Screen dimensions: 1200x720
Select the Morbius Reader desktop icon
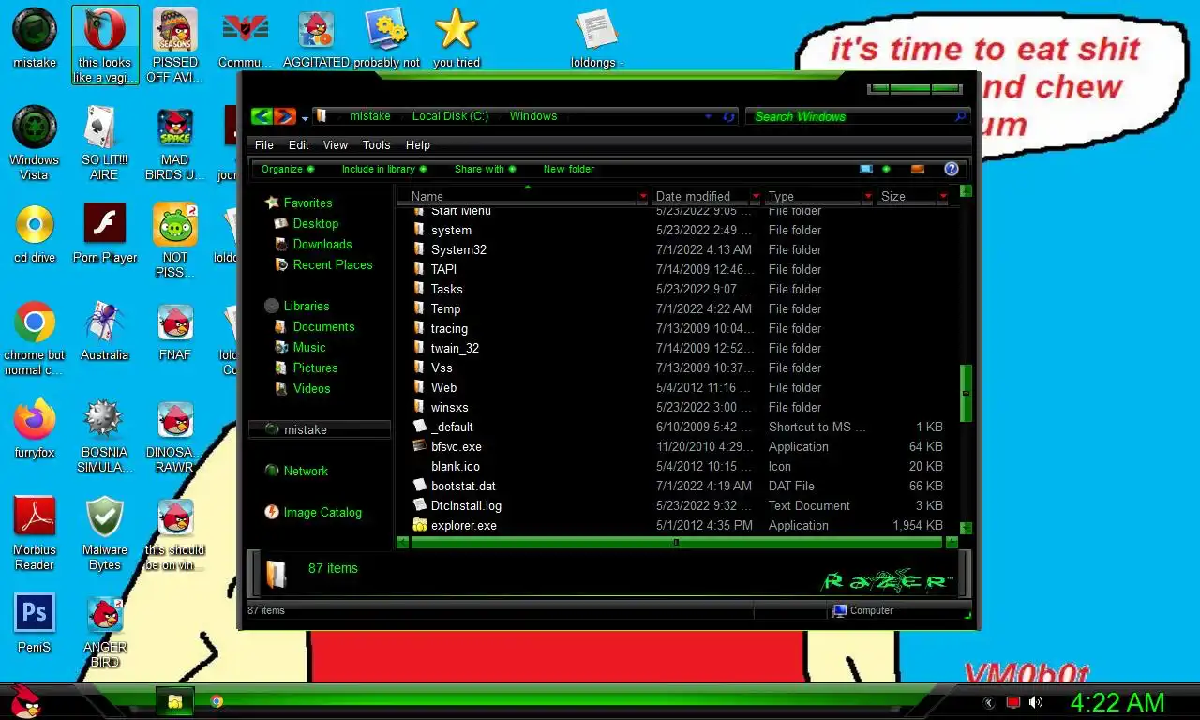(x=35, y=533)
